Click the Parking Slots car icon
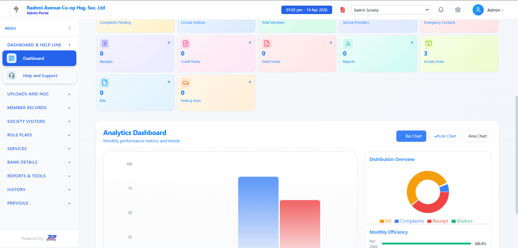Image resolution: width=518 pixels, height=248 pixels. tap(186, 83)
